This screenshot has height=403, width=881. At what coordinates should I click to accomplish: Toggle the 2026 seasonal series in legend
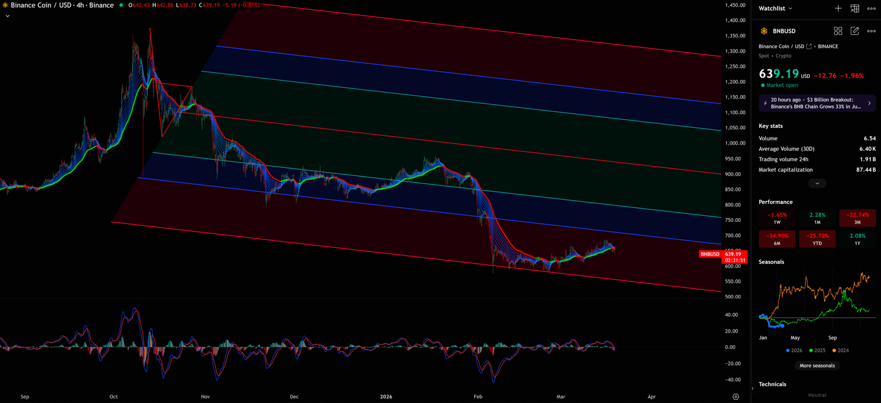[794, 351]
